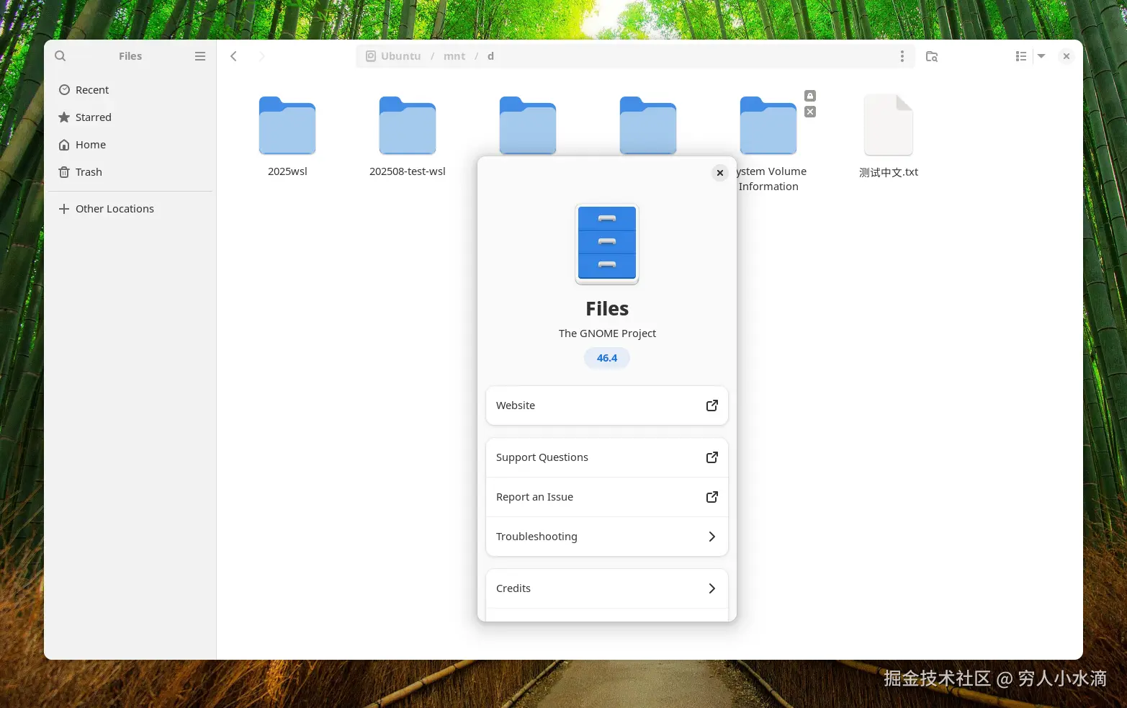
Task: Select the 测试中文.txt file
Action: tap(889, 125)
